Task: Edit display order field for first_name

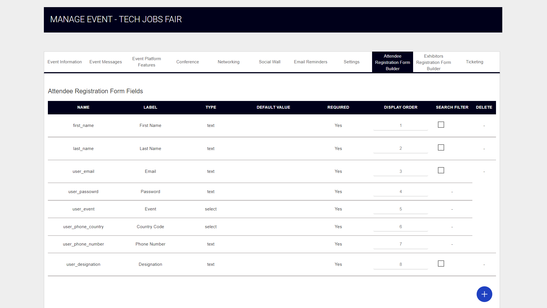Action: pyautogui.click(x=401, y=125)
